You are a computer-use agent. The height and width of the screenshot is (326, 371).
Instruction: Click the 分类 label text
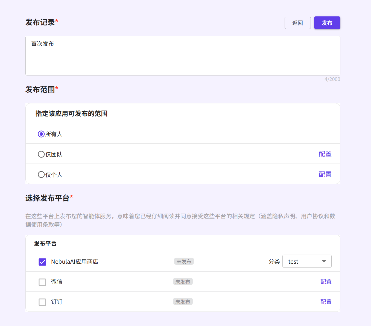coord(274,262)
